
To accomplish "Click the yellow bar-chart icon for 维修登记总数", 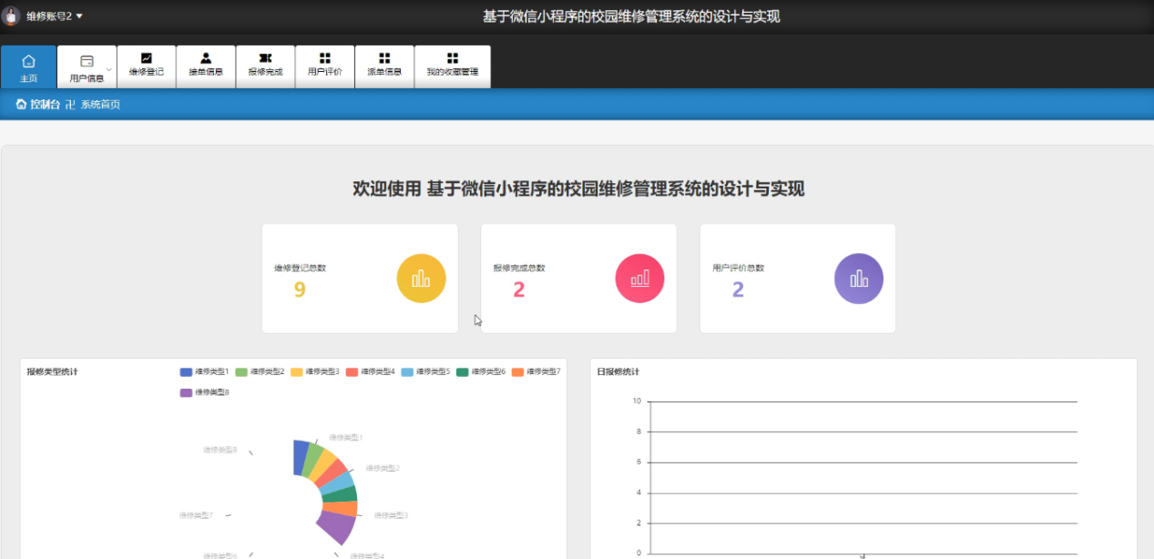I will tap(421, 278).
